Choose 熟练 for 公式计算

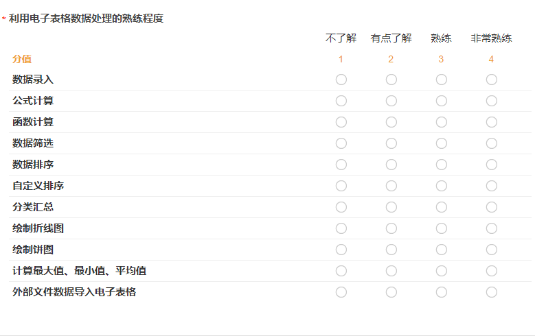click(442, 101)
